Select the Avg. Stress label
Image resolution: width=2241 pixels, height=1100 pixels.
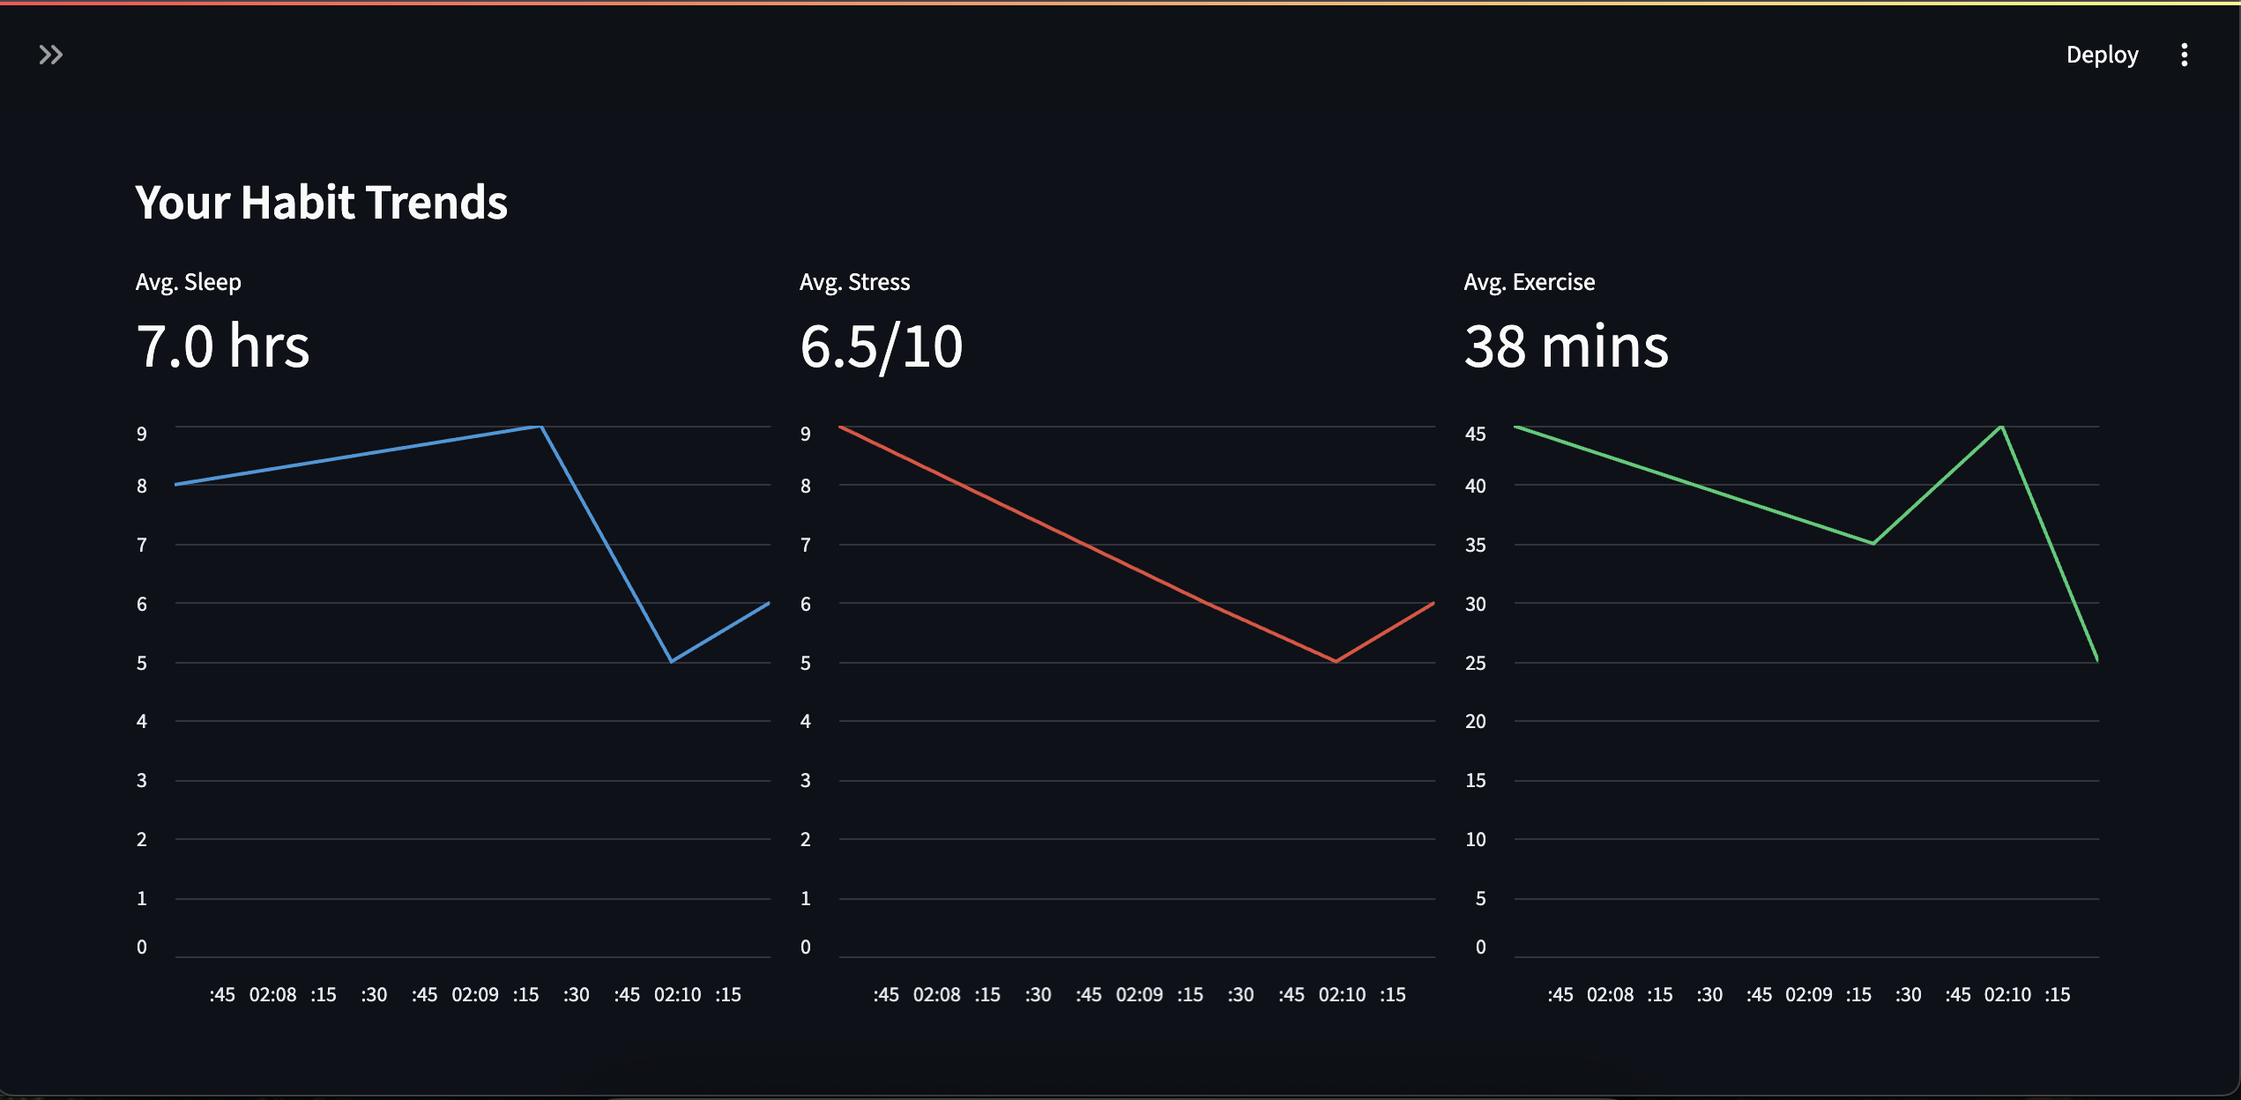coord(854,282)
